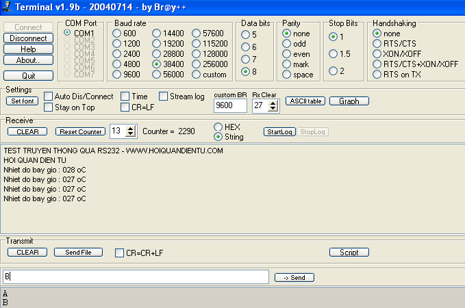Viewport: 465px width, 308px height.
Task: Open the ASCII table button
Action: coord(305,101)
